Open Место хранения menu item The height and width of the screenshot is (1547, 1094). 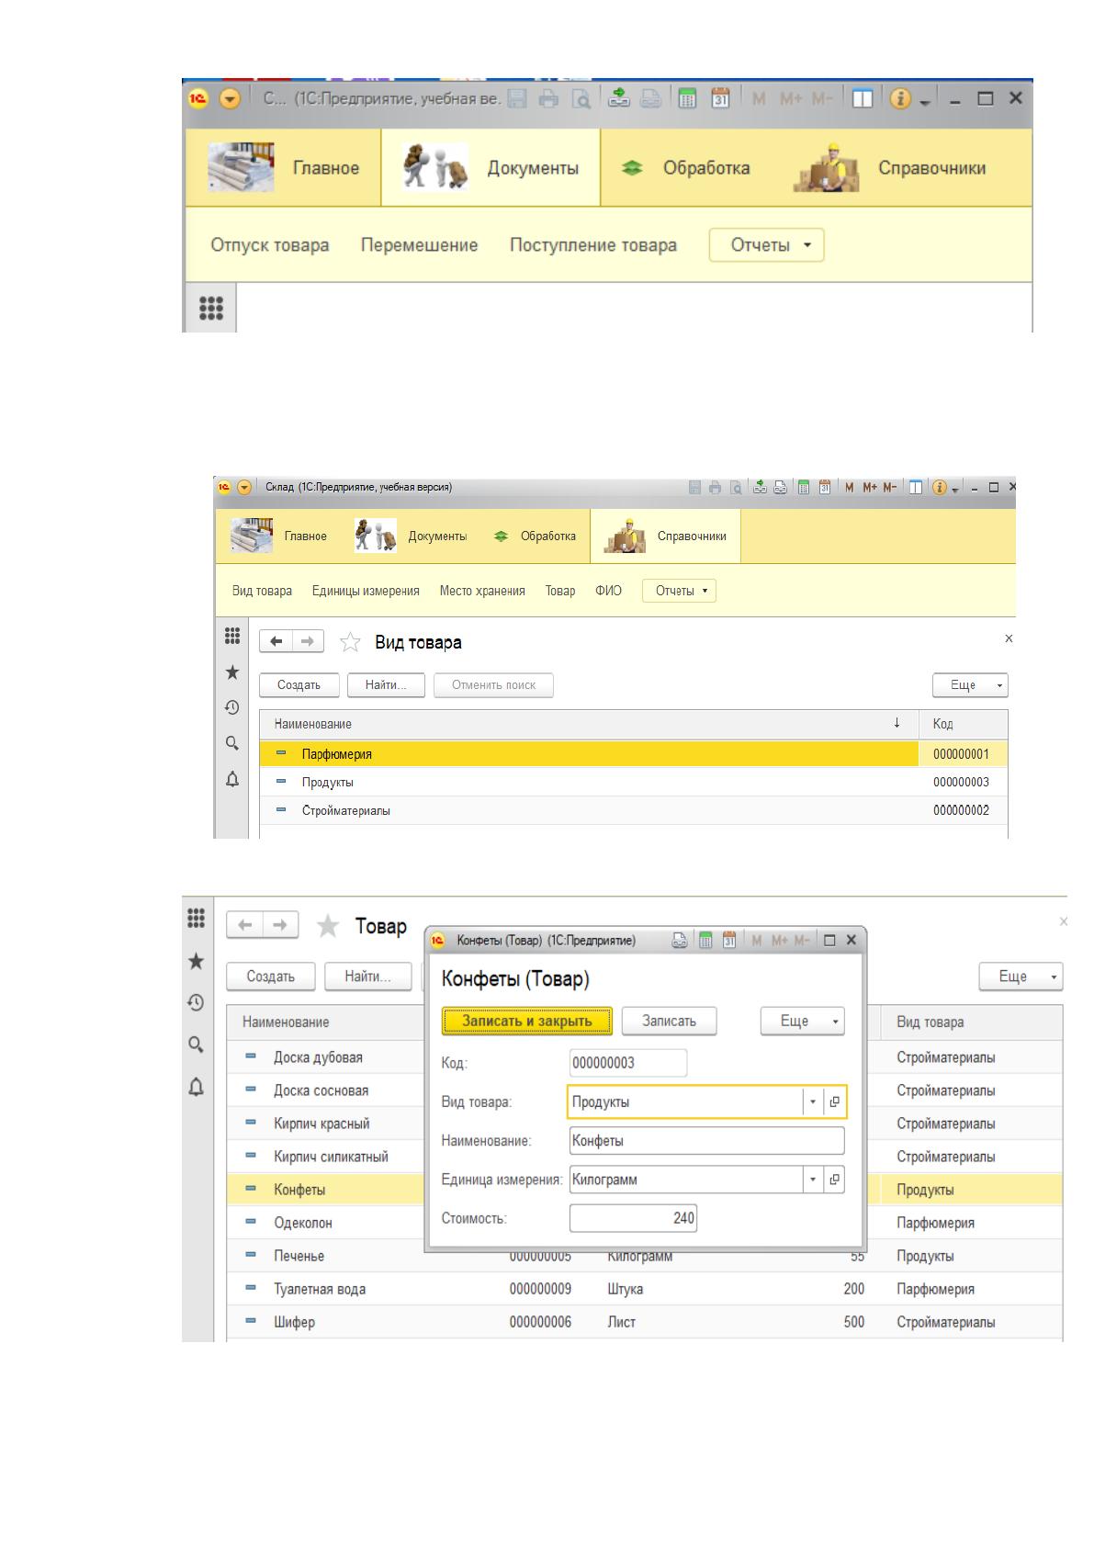click(482, 591)
